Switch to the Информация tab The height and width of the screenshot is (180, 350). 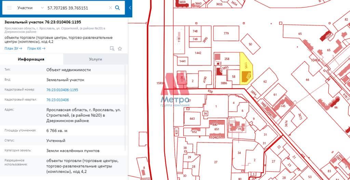click(31, 59)
